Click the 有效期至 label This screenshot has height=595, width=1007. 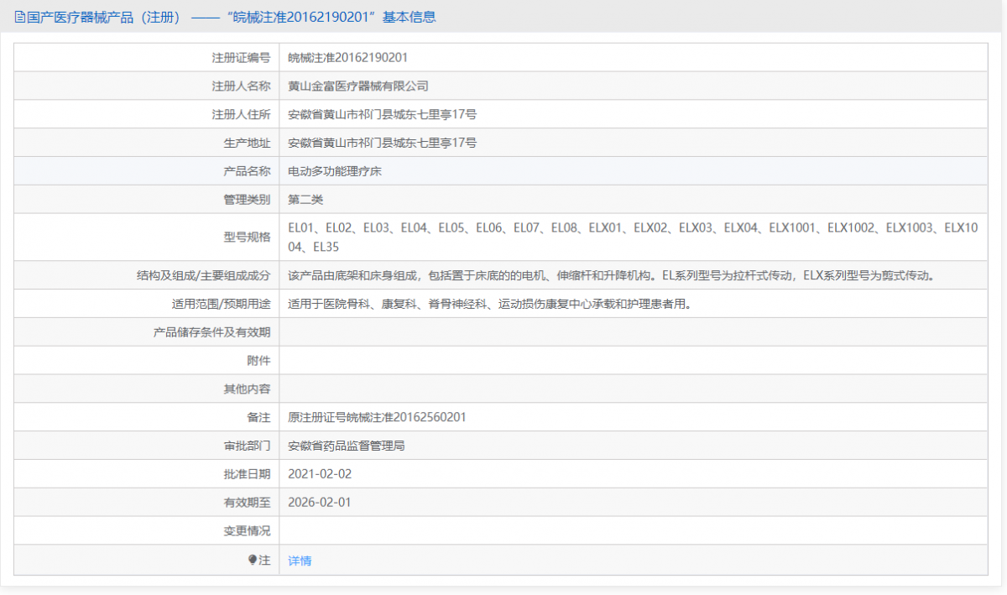pos(247,503)
